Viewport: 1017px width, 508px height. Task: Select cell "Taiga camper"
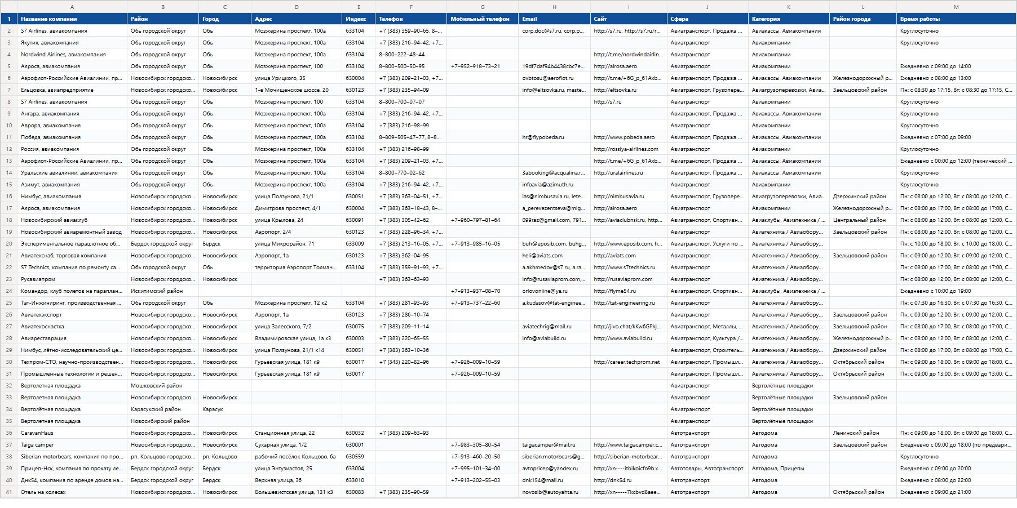point(72,445)
